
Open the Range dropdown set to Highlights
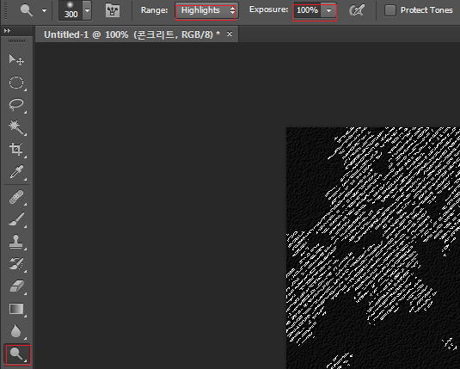click(206, 10)
